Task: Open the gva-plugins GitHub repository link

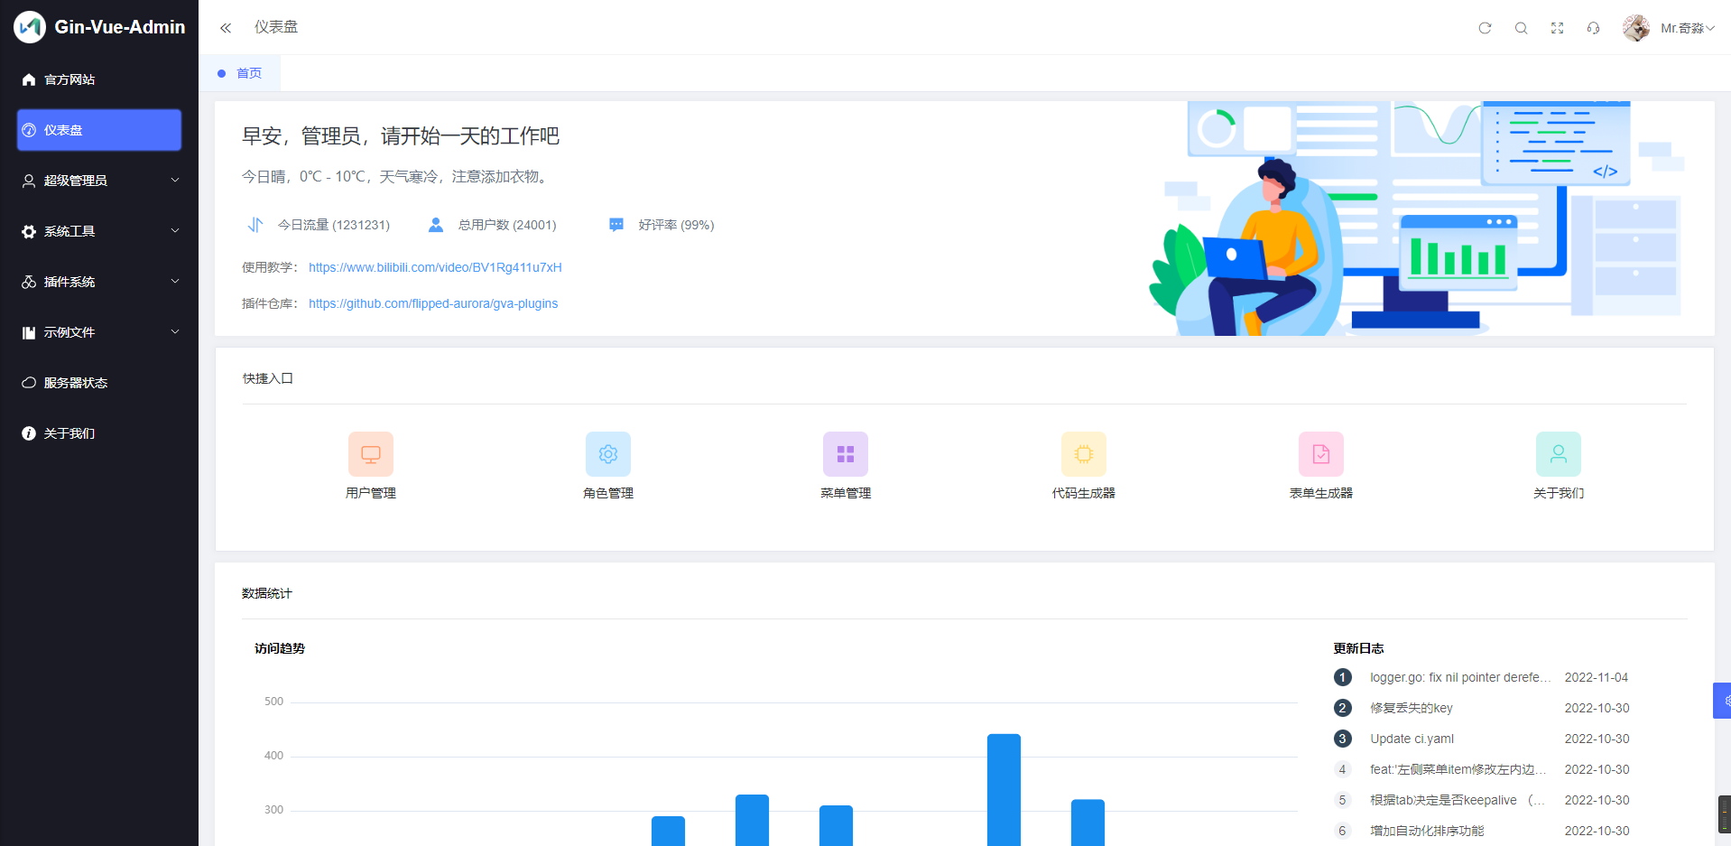Action: coord(433,303)
